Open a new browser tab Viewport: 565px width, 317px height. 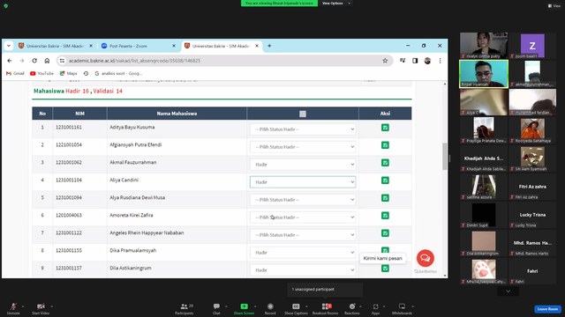click(269, 46)
